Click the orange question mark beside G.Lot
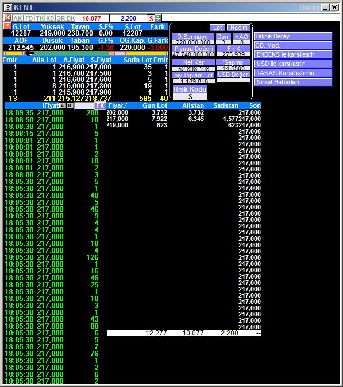The image size is (343, 387). coord(7,26)
